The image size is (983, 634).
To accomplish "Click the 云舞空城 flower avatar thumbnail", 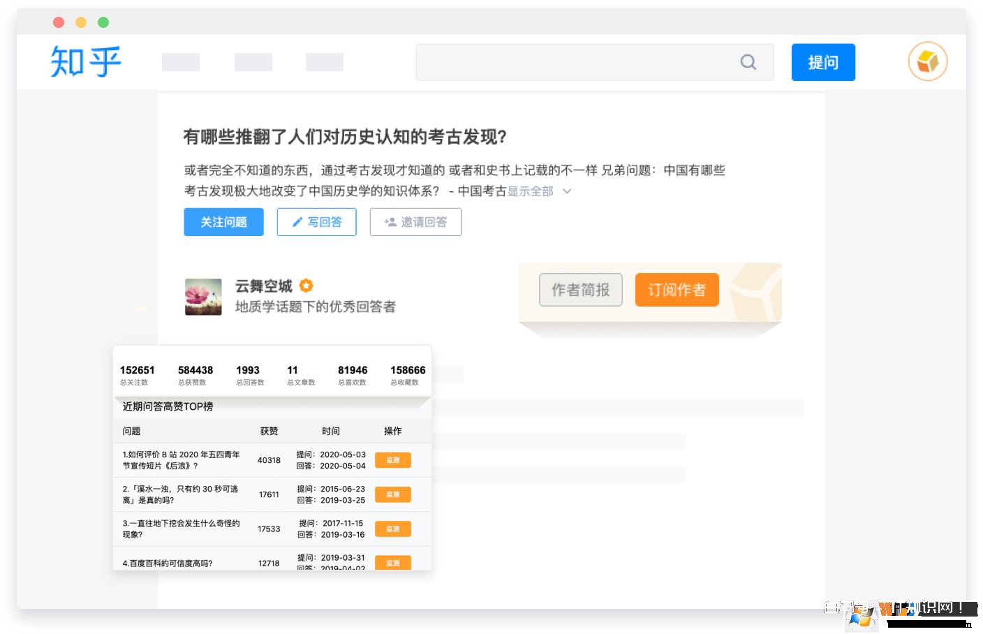I will coord(203,297).
